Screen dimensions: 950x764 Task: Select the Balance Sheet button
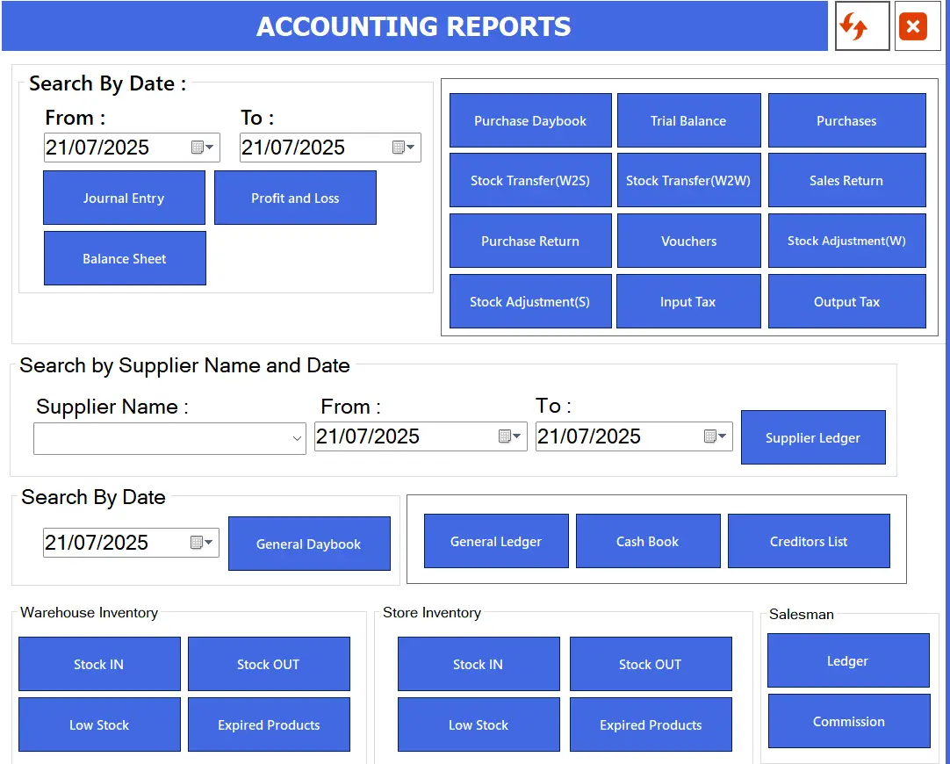pyautogui.click(x=125, y=259)
